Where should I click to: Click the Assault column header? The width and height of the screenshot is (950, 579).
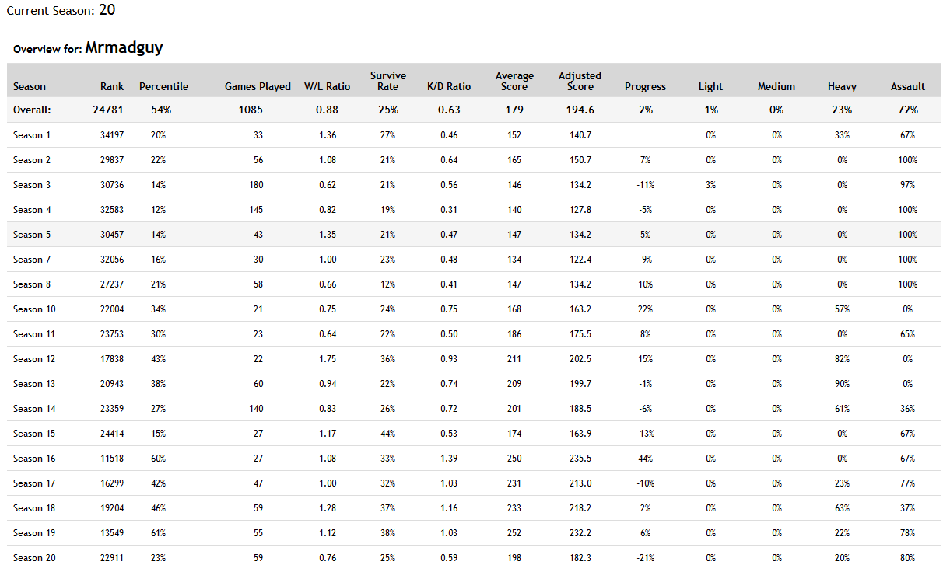pos(907,86)
